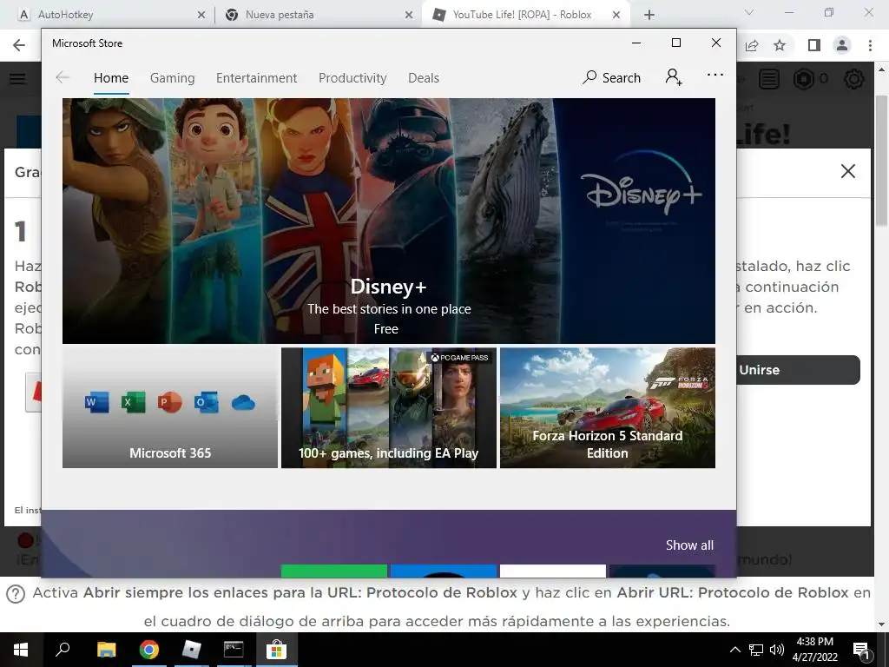The height and width of the screenshot is (667, 889).
Task: Open the taskbar clock and date
Action: [x=814, y=650]
